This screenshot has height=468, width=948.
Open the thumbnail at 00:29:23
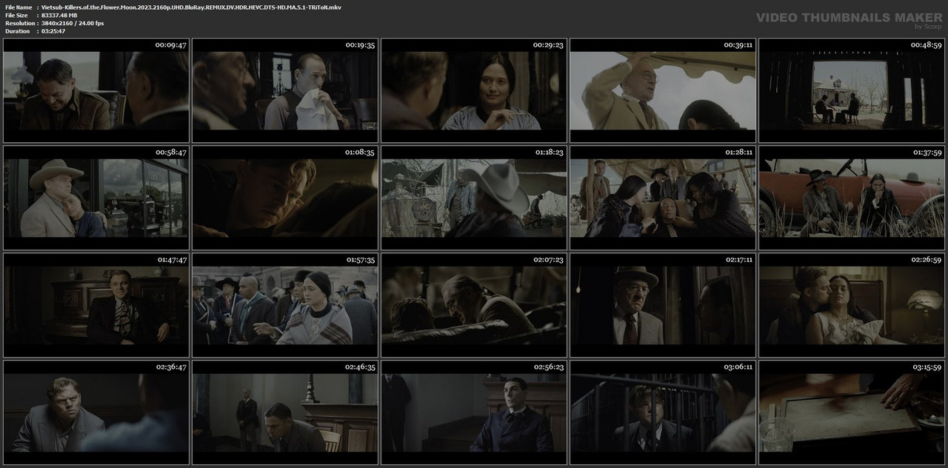tap(474, 90)
